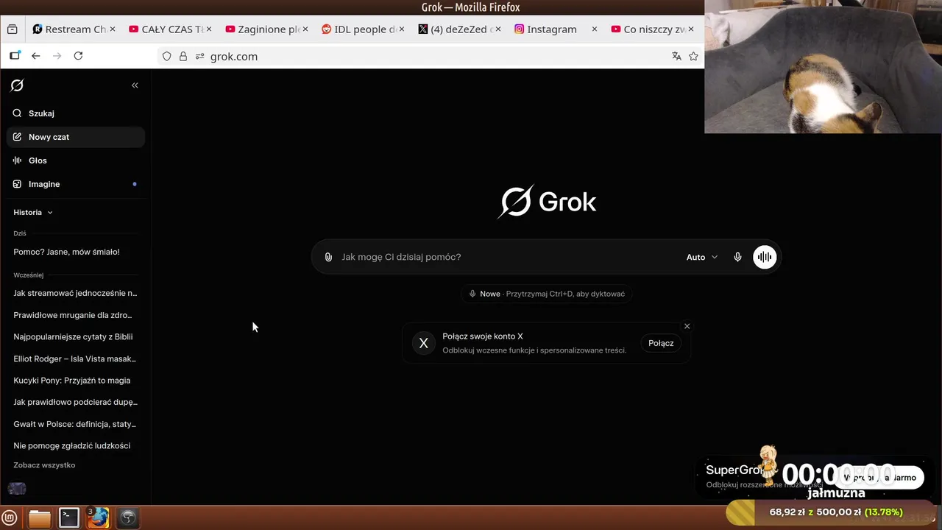The image size is (942, 530).
Task: Open chat 'Jak streamować jednocześnie n...'
Action: [x=76, y=293]
